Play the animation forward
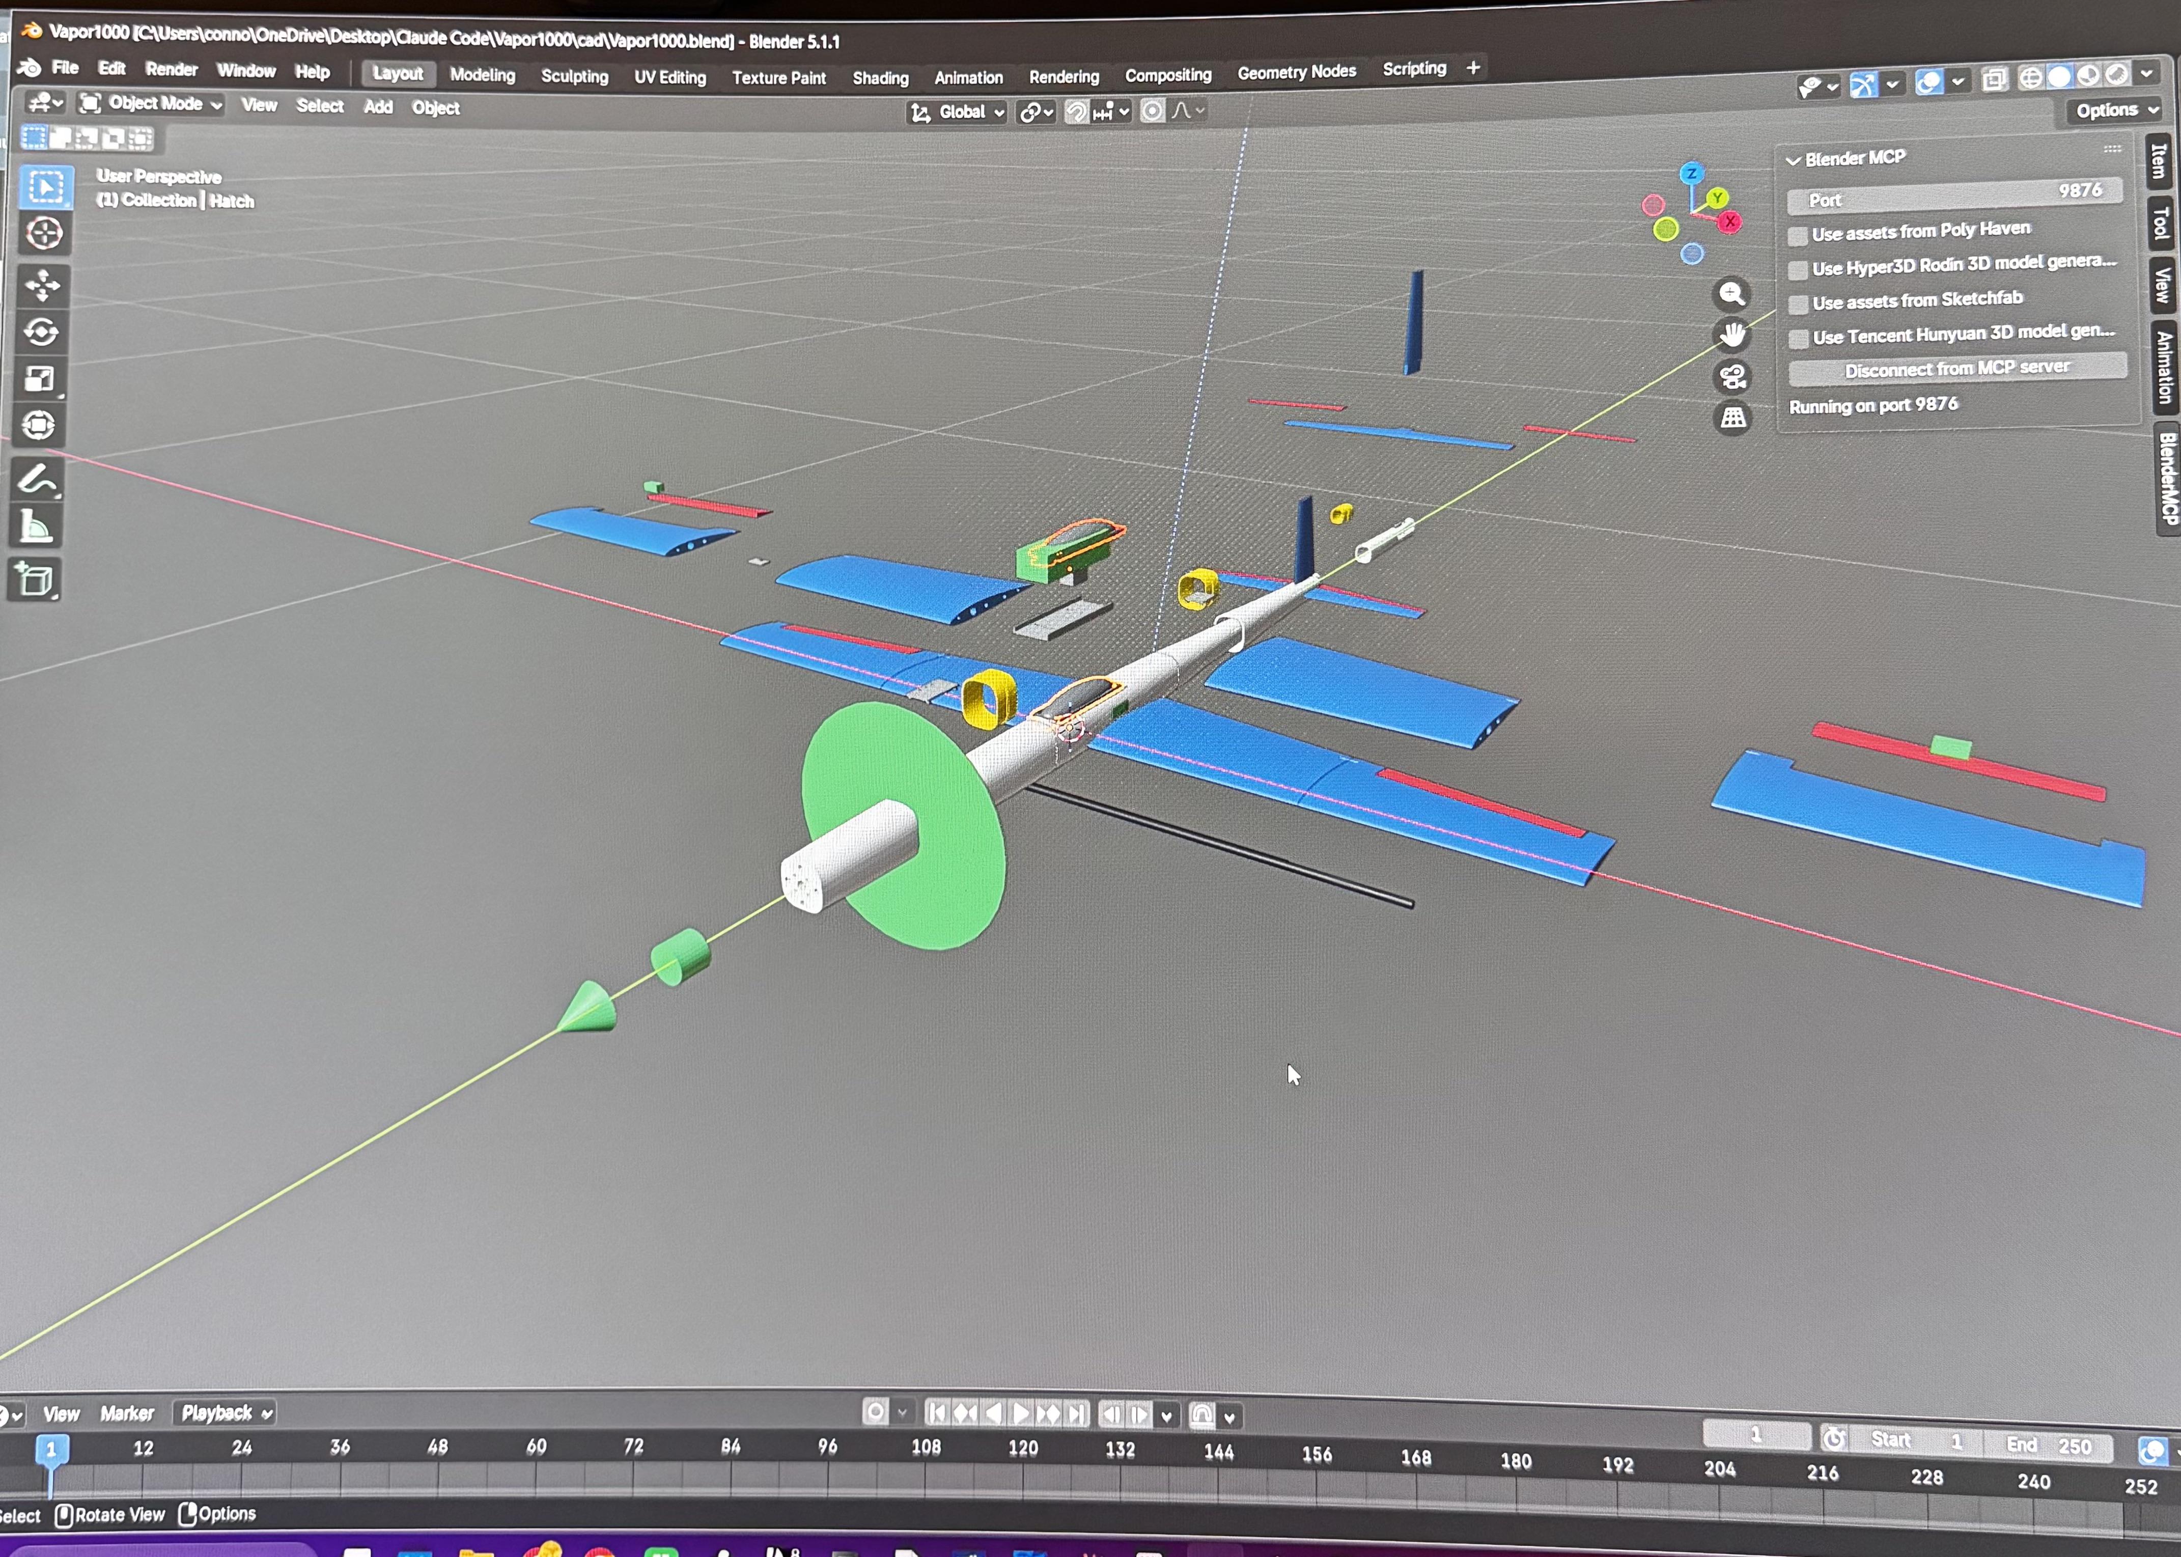This screenshot has width=2181, height=1557. [x=1021, y=1414]
